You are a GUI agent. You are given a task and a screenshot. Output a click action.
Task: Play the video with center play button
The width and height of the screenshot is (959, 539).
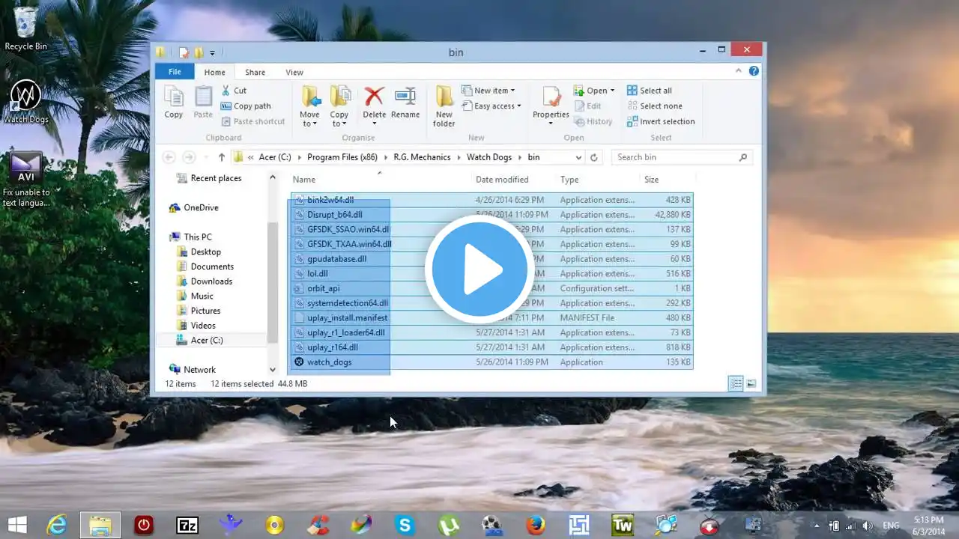[x=479, y=269]
